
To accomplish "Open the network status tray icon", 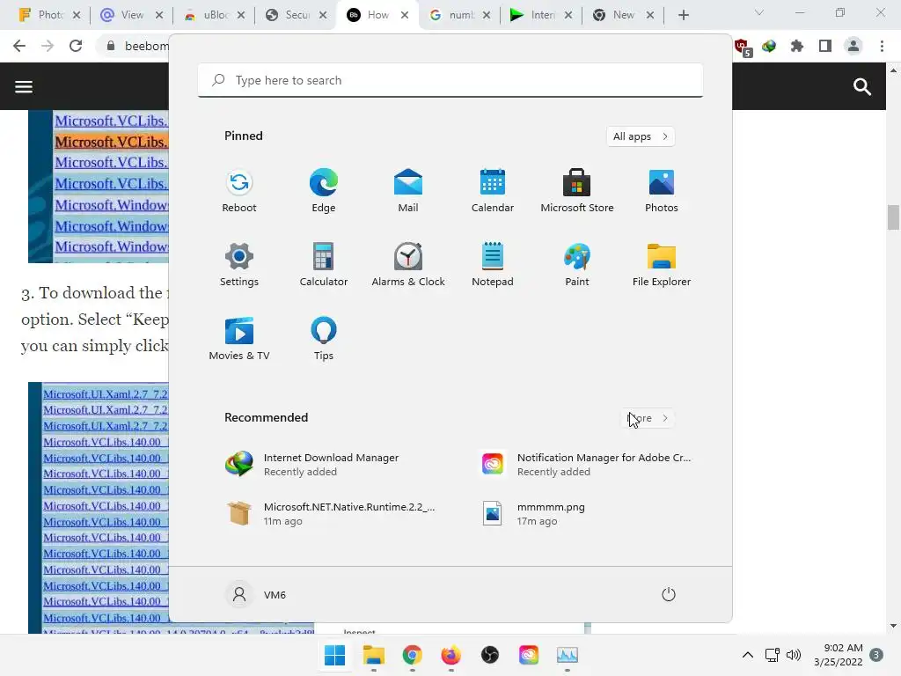I will coord(772,655).
